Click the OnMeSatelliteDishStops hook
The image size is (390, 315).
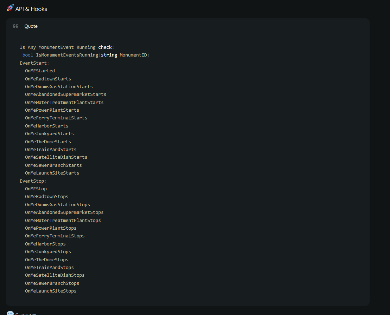point(55,275)
